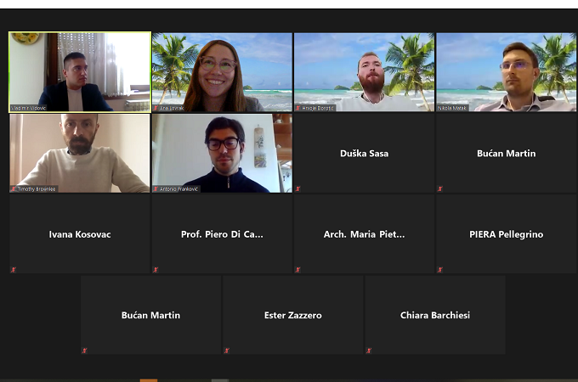Click muted mic icon on Chiara Barchiesi tile
The image size is (578, 382).
click(369, 351)
